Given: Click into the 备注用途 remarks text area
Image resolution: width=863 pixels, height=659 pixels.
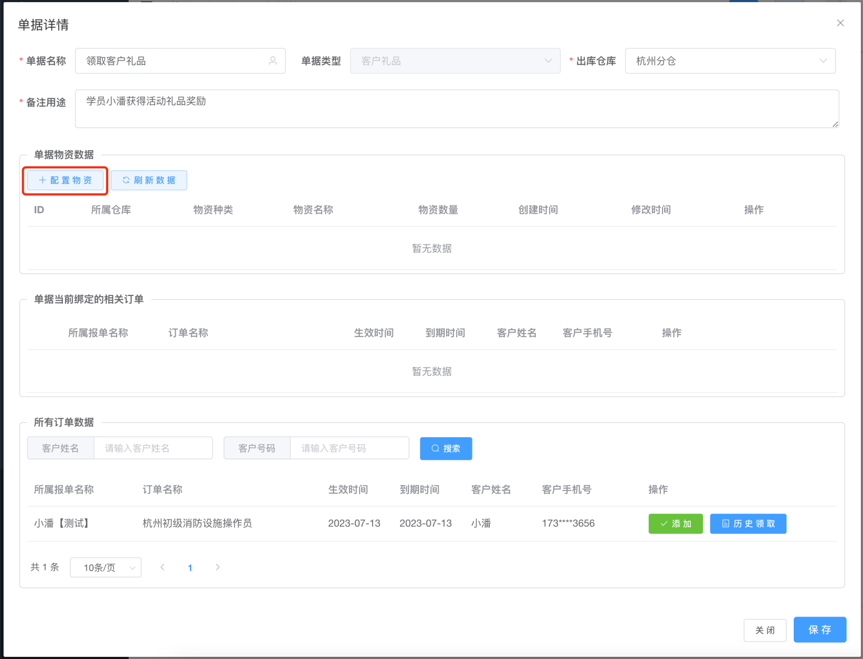Looking at the screenshot, I should pyautogui.click(x=456, y=109).
